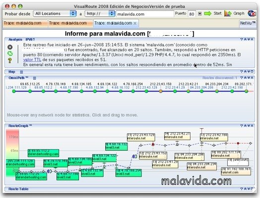
Task: Click the Puerto port field showing 80
Action: pos(192,14)
